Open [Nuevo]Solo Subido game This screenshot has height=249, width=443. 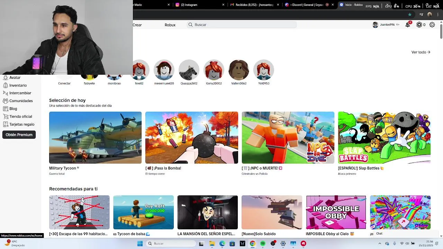pos(272,212)
